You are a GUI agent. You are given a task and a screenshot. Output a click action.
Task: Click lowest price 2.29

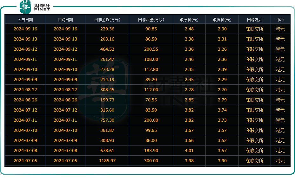tap(222, 80)
